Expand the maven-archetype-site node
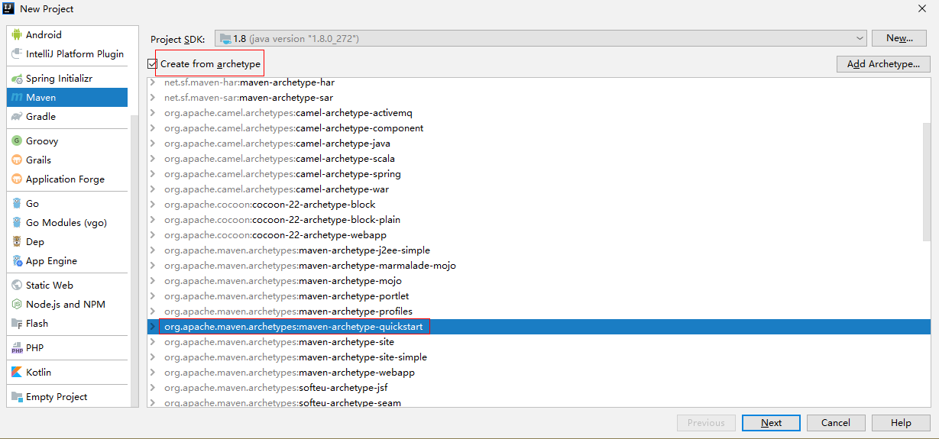Image resolution: width=939 pixels, height=439 pixels. coord(153,342)
